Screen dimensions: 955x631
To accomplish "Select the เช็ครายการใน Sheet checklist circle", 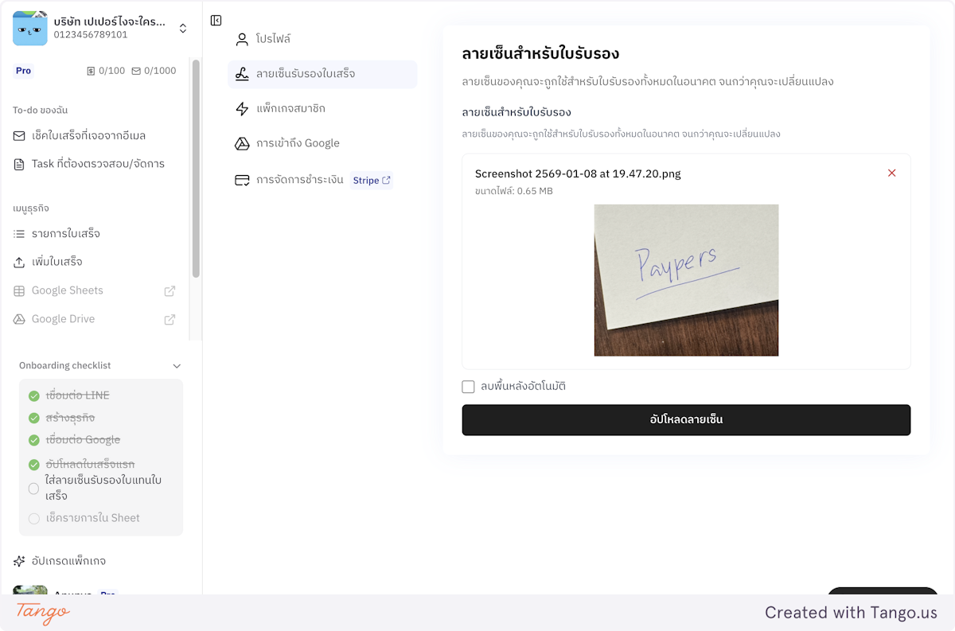I will point(33,518).
